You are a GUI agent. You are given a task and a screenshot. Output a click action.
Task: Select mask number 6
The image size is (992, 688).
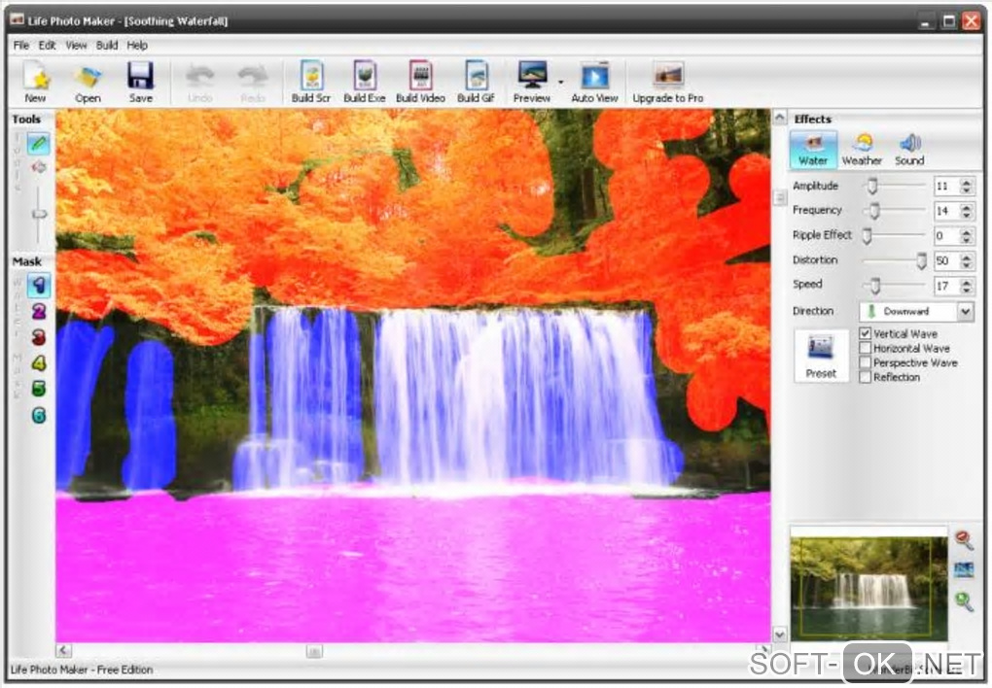39,416
